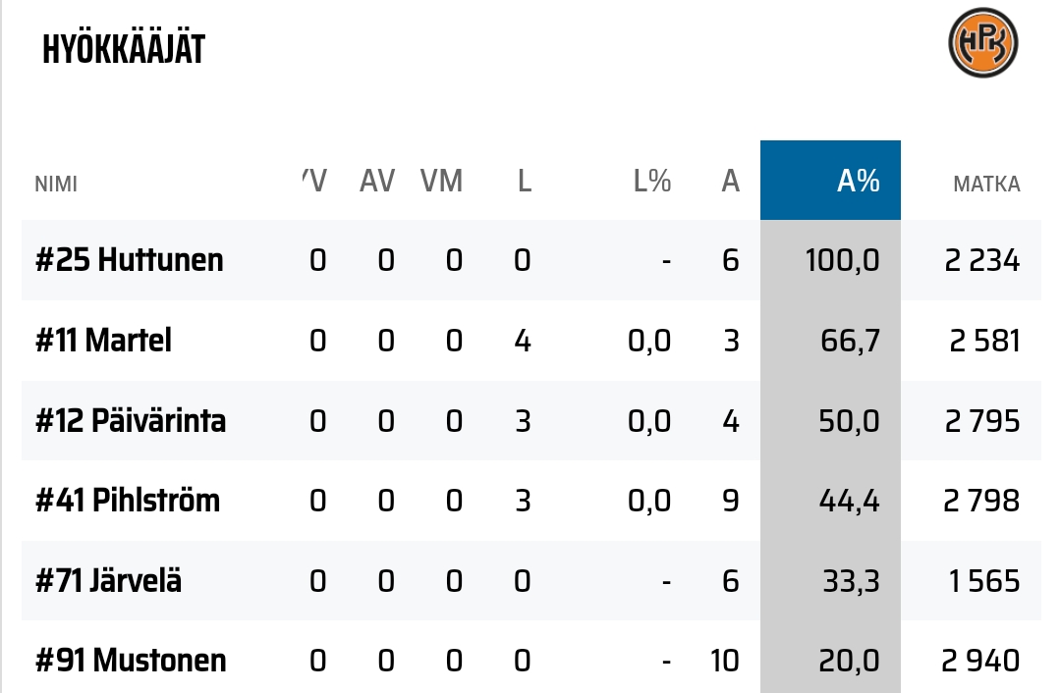This screenshot has width=1061, height=693.
Task: Sort by L% column header
Action: 652,182
